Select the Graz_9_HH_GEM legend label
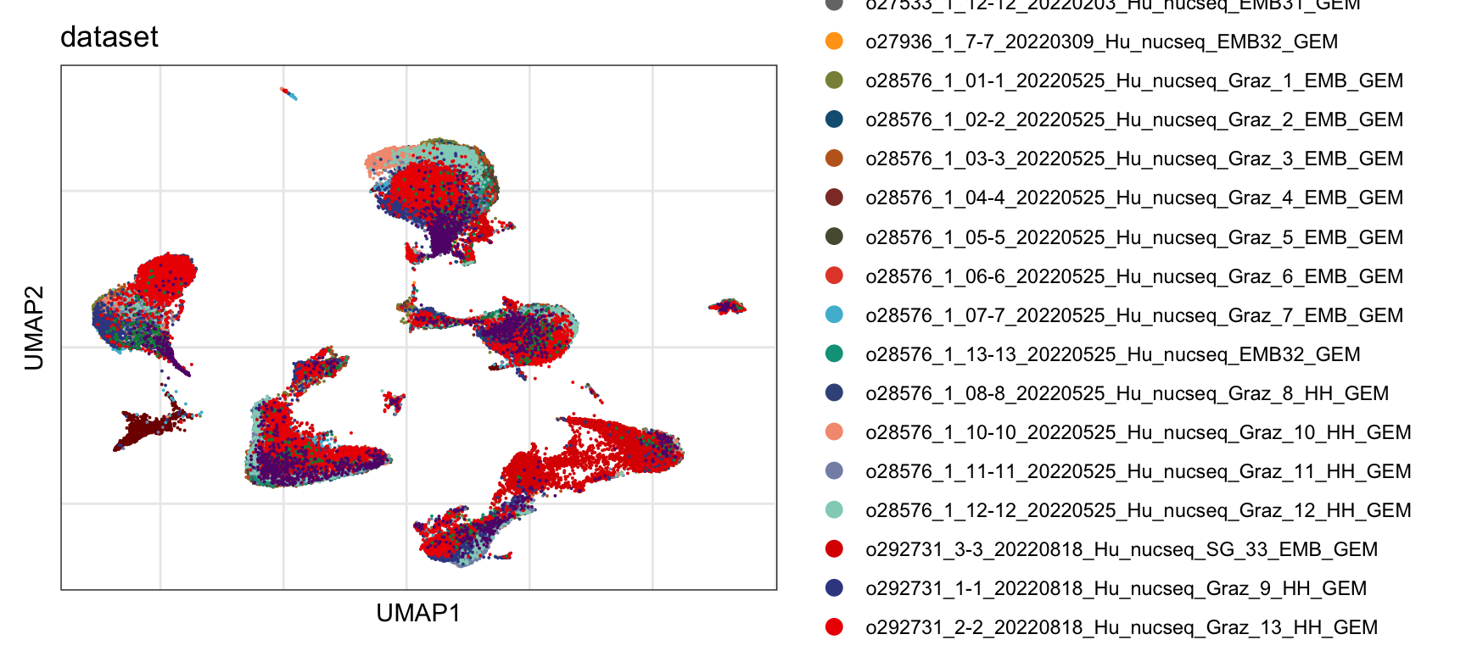The width and height of the screenshot is (1466, 651). [1116, 588]
